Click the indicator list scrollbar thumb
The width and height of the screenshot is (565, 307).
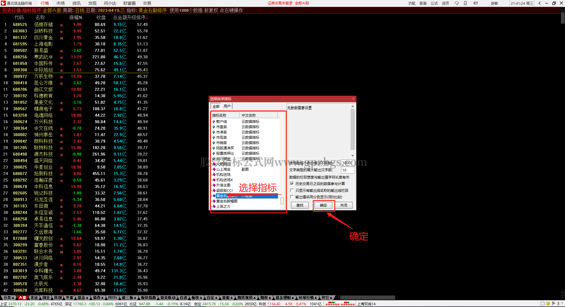[282, 201]
